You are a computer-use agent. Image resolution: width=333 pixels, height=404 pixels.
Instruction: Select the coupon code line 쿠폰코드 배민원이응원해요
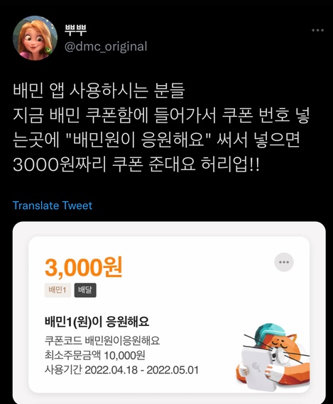[x=102, y=341]
